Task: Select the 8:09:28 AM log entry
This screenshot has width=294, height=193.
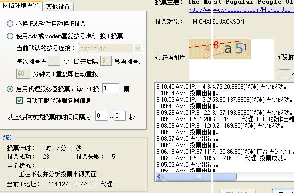Action: click(x=225, y=113)
